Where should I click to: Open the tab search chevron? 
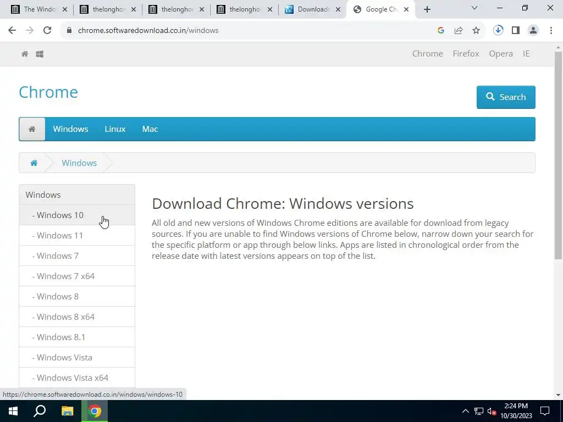tap(474, 8)
